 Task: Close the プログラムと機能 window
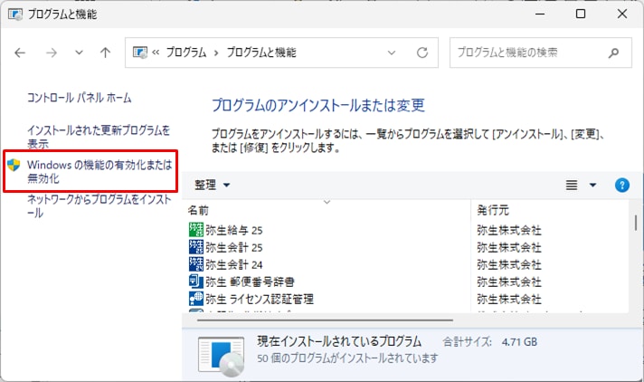[x=621, y=14]
